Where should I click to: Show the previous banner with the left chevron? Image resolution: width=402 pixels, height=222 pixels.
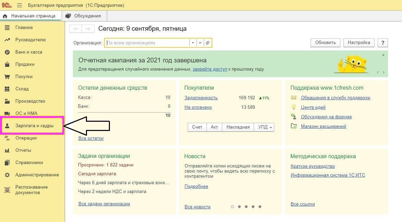[378, 72]
